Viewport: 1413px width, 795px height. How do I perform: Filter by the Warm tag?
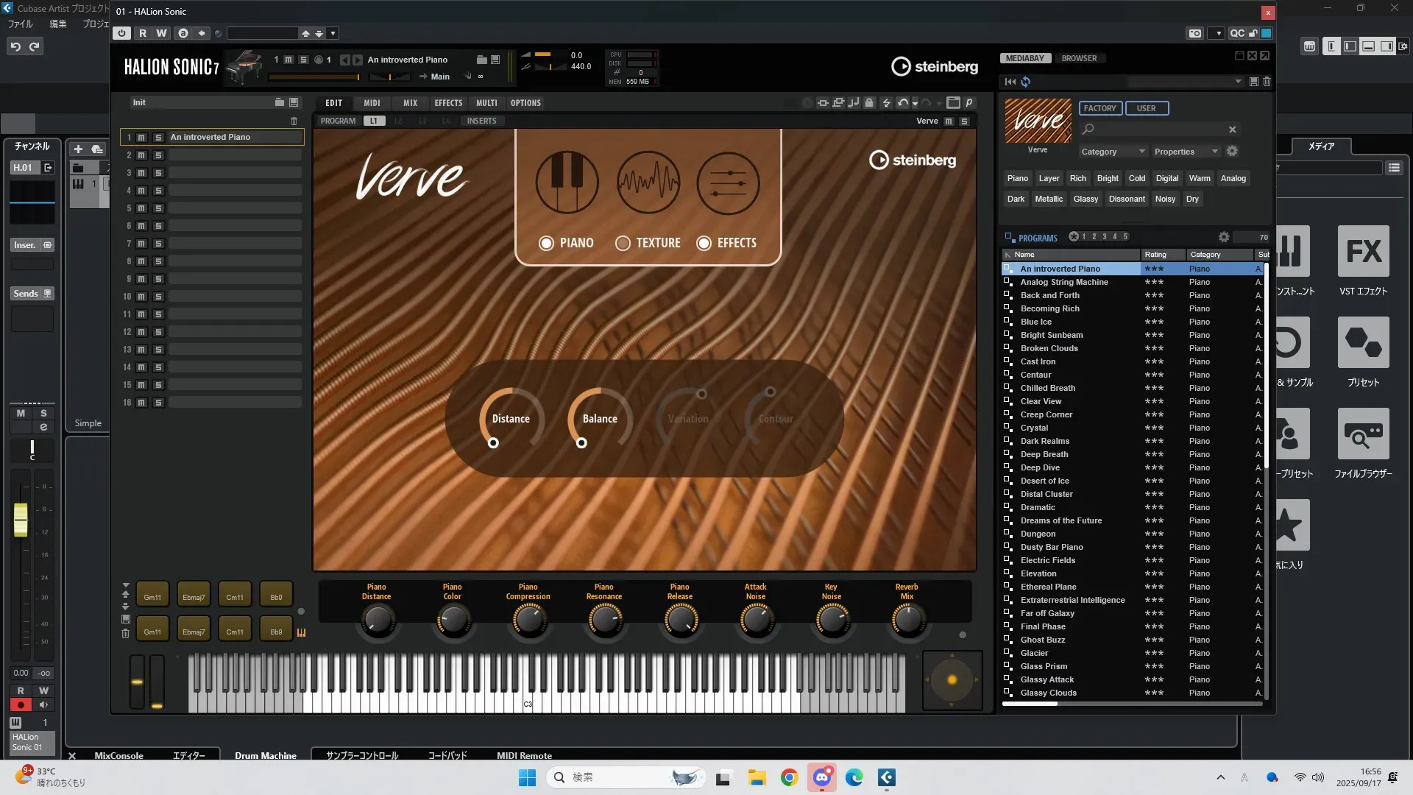coord(1199,178)
